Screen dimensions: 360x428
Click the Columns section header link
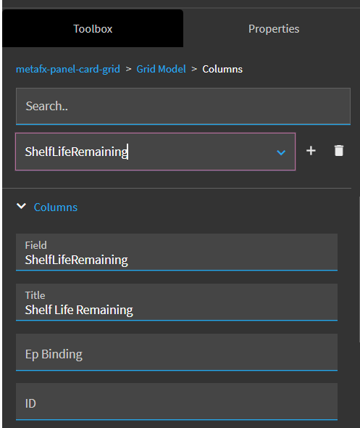[56, 207]
